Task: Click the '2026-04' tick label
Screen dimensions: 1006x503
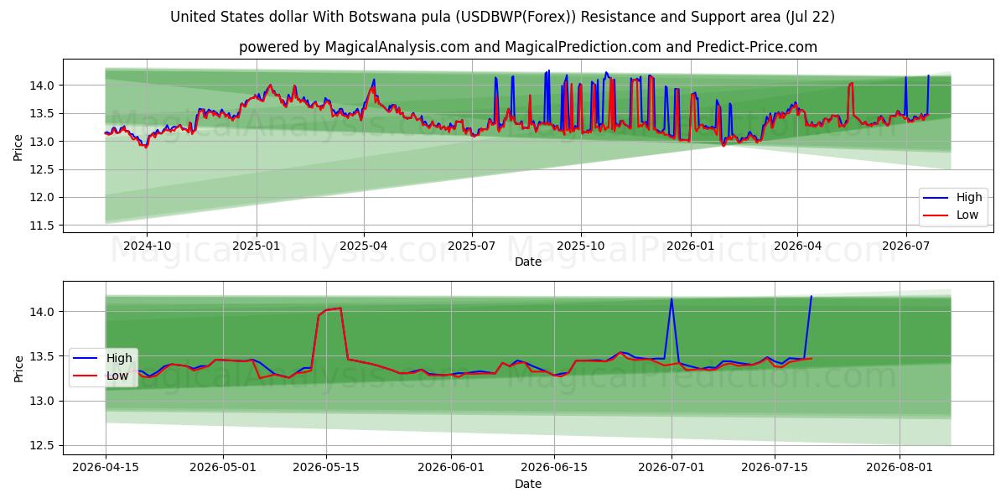Action: [797, 246]
